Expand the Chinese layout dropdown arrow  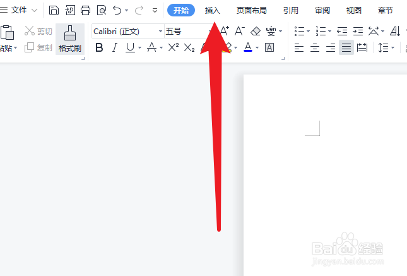[382, 32]
